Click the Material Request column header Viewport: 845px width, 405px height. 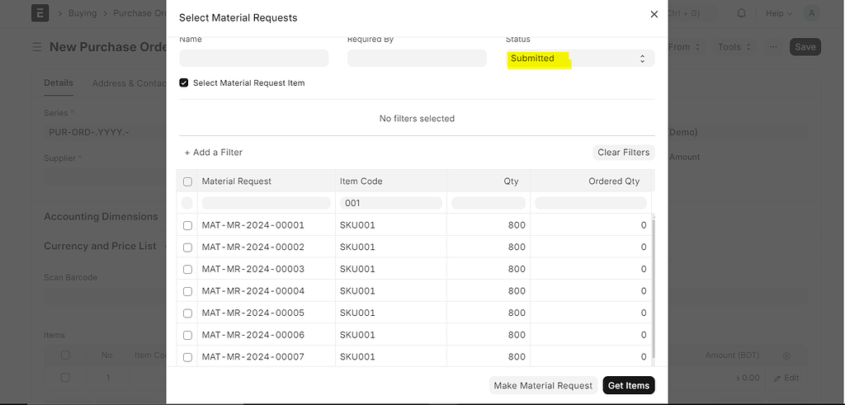[x=237, y=181]
